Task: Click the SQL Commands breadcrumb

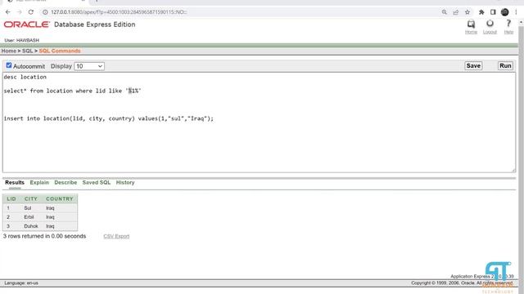Action: click(60, 51)
